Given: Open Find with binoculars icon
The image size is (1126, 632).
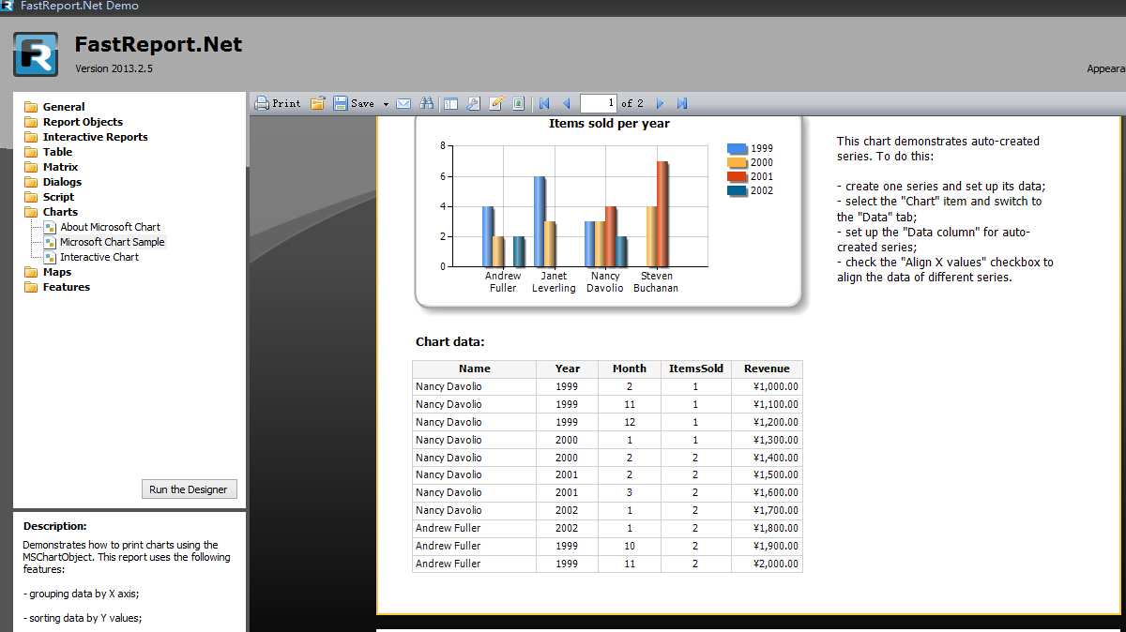Looking at the screenshot, I should [x=427, y=103].
